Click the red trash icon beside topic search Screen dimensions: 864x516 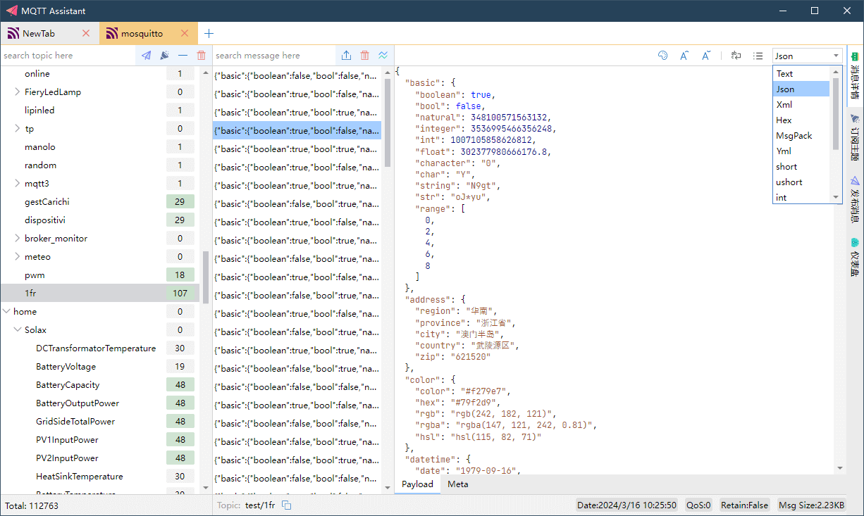click(202, 56)
